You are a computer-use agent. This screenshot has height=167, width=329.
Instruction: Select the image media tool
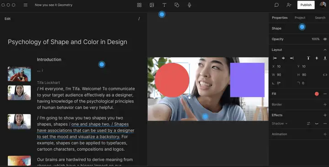[152, 5]
